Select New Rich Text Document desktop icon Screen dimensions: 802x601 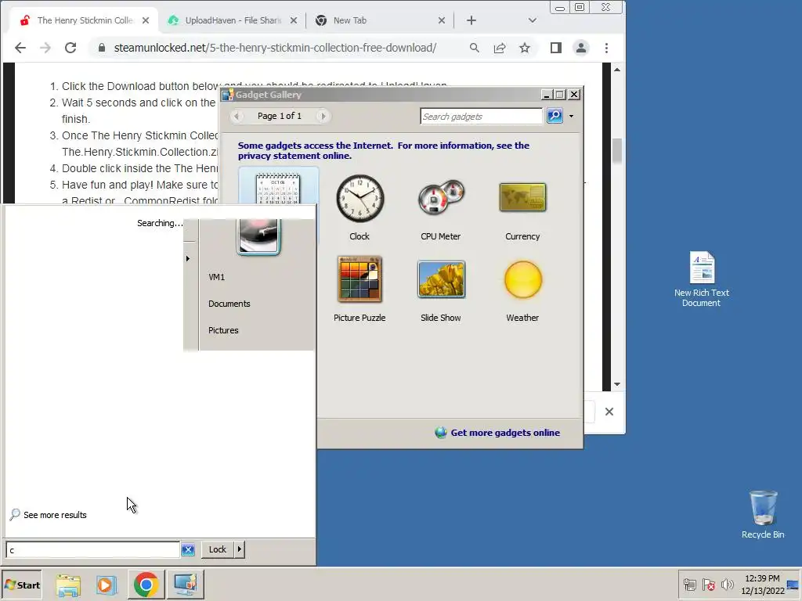coord(701,279)
